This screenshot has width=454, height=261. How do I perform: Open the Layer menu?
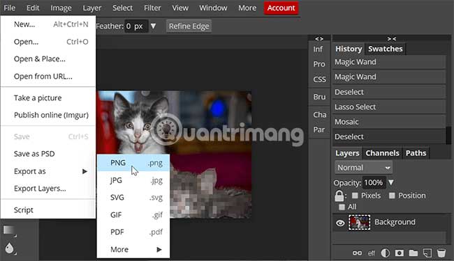point(91,8)
